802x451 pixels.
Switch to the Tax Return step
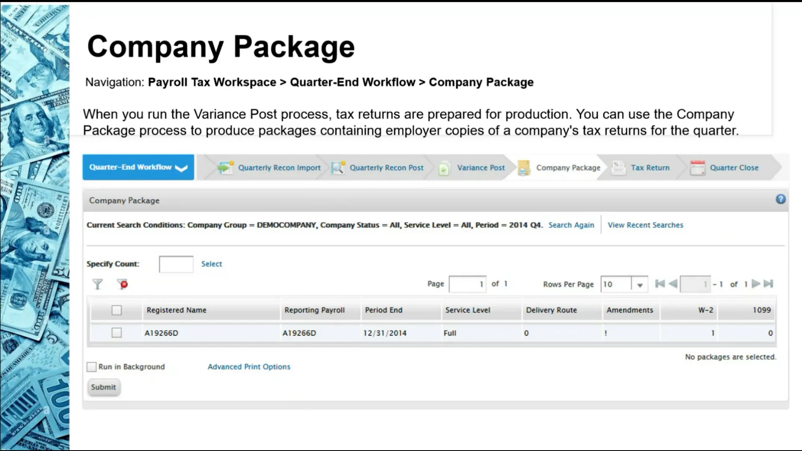pos(650,167)
